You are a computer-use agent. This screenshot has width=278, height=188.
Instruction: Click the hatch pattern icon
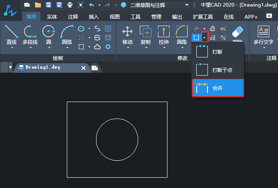tap(108, 38)
